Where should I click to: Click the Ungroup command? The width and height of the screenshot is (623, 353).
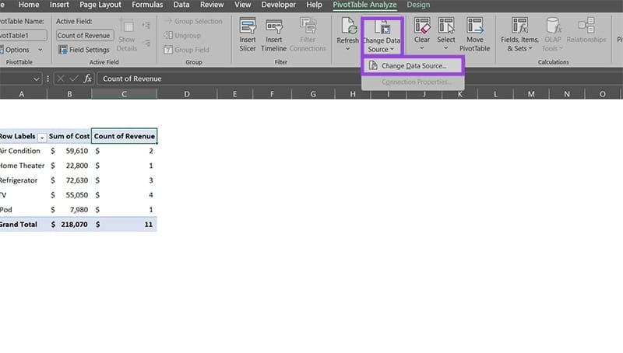click(x=182, y=35)
